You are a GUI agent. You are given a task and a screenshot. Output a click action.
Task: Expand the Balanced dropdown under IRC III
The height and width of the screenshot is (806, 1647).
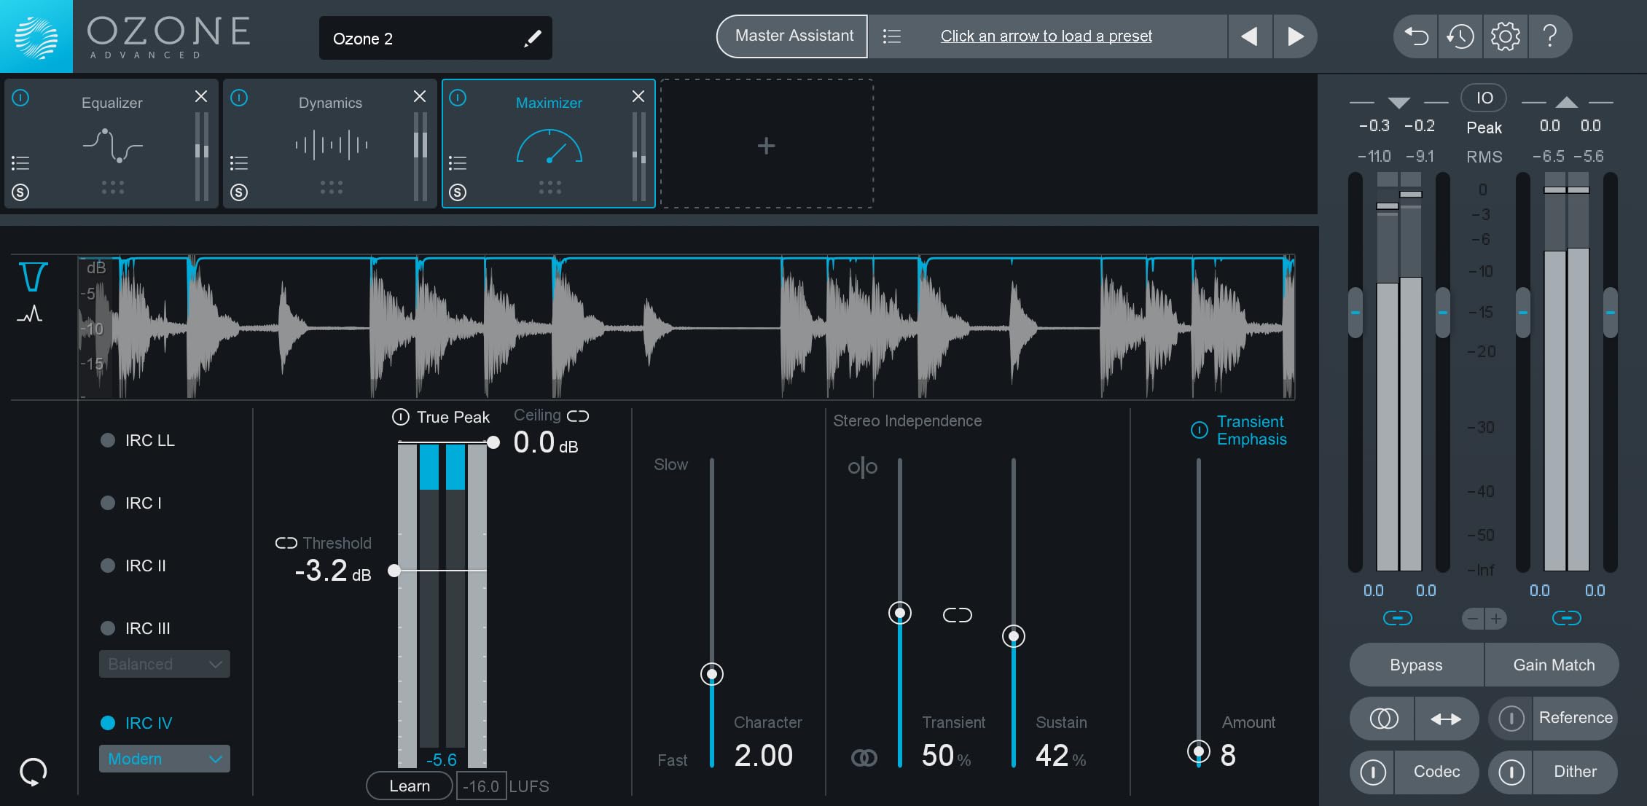[165, 664]
